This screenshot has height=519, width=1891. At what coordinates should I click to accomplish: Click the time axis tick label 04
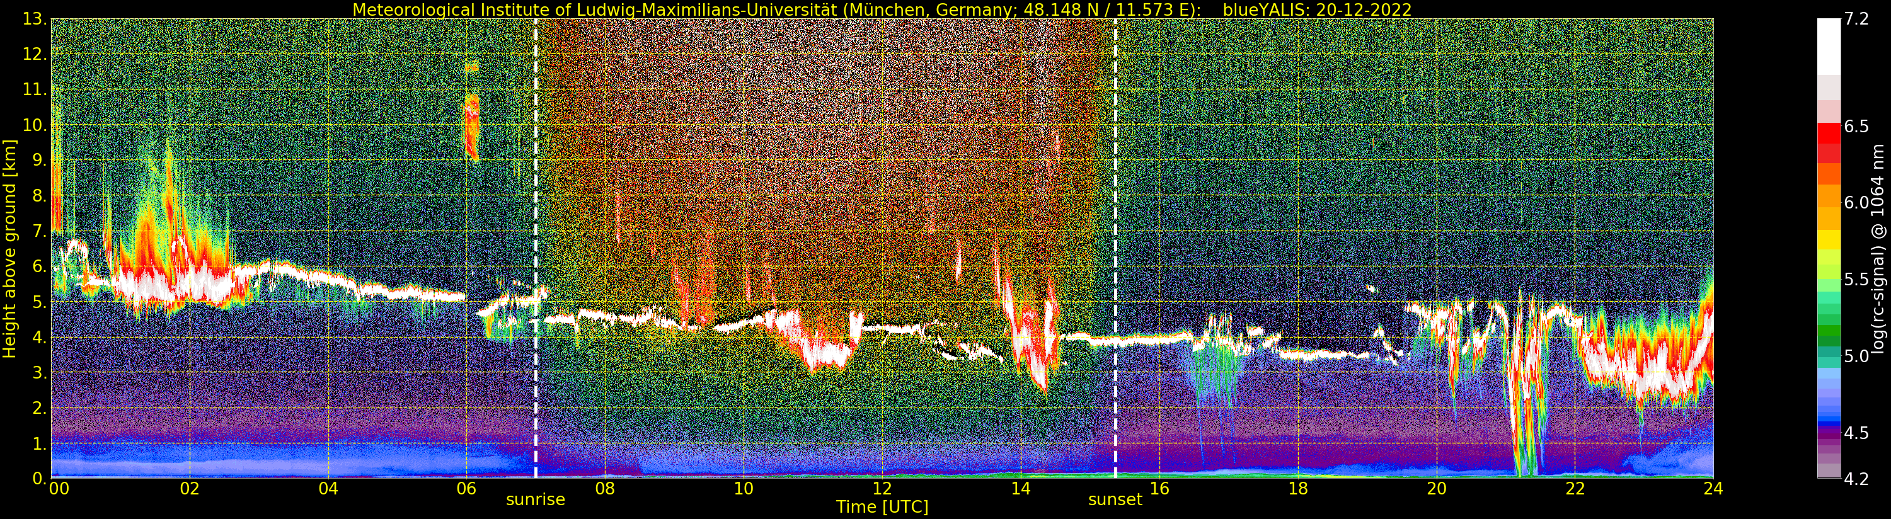click(328, 489)
